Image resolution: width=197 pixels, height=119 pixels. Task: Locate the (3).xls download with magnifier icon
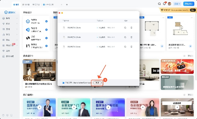tap(125, 28)
